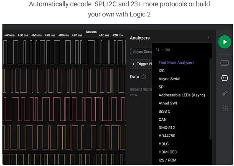
Task: Start capture with the green play button
Action: (x=225, y=42)
